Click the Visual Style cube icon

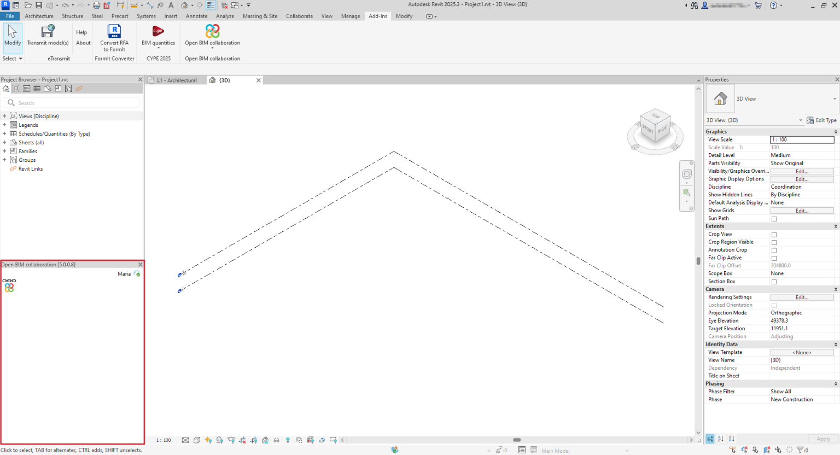196,440
